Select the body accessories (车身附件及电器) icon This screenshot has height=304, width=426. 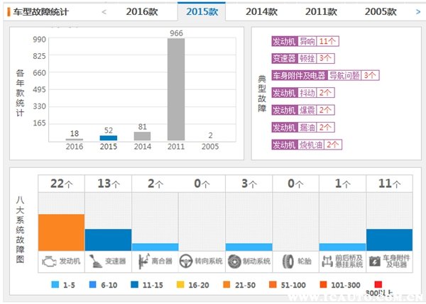click(x=374, y=261)
